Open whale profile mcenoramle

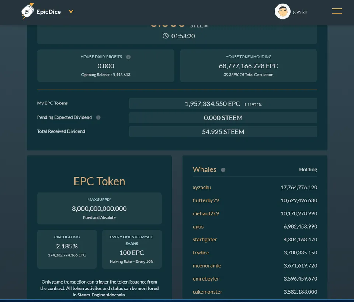207,265
